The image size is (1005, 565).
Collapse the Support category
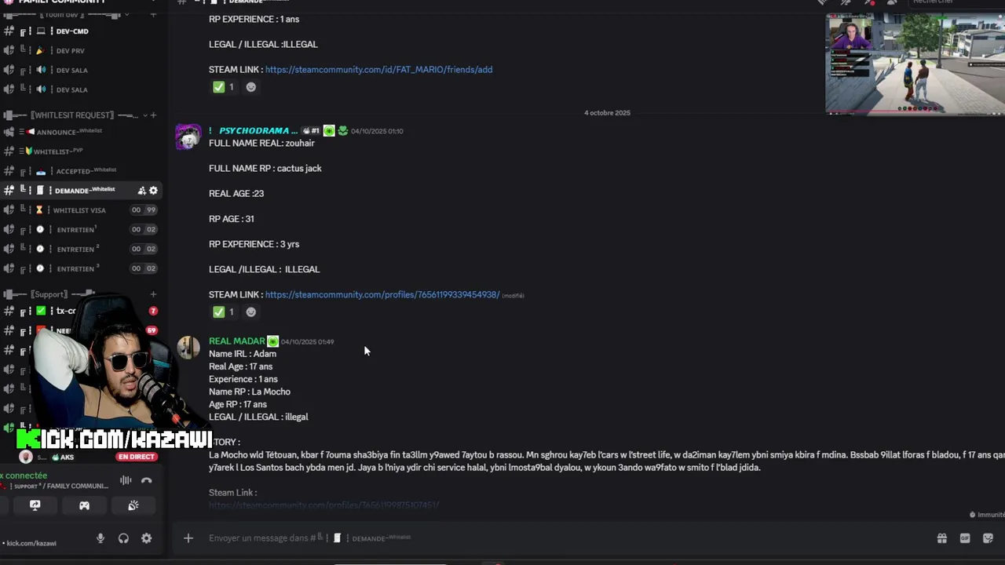(x=49, y=294)
